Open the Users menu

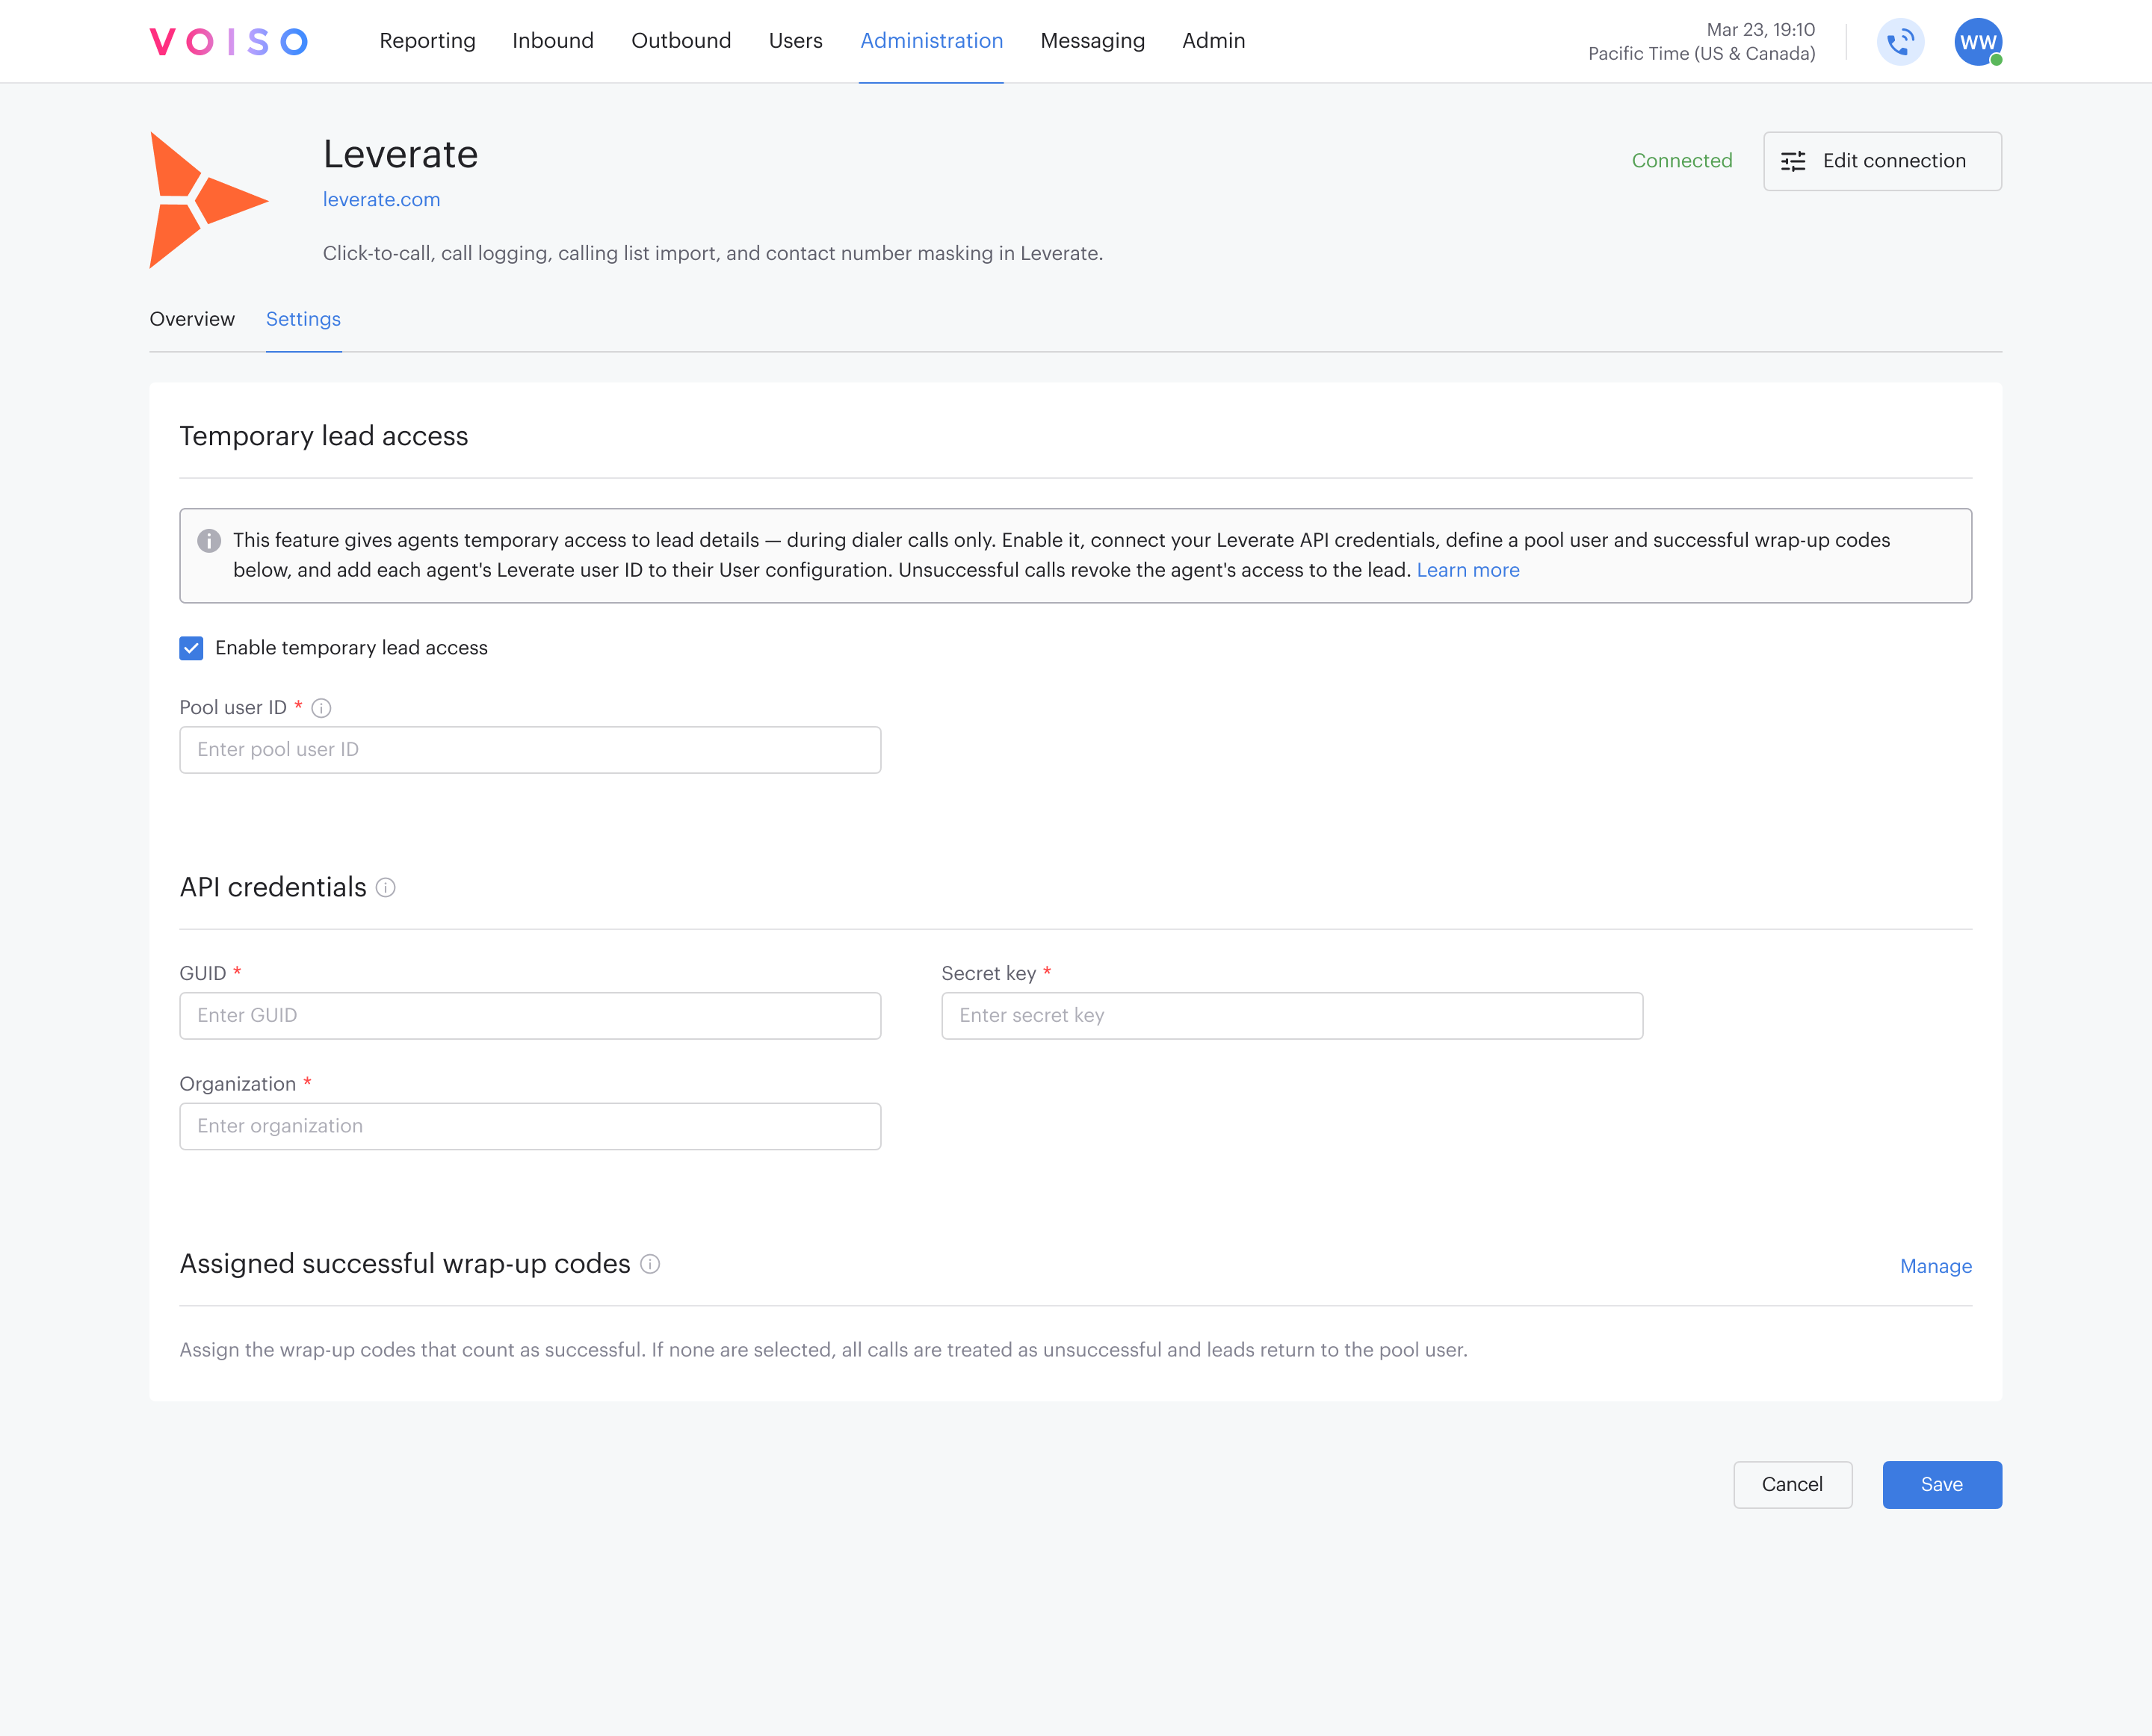point(795,41)
